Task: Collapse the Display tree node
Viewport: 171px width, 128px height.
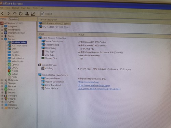Action: click(2, 39)
